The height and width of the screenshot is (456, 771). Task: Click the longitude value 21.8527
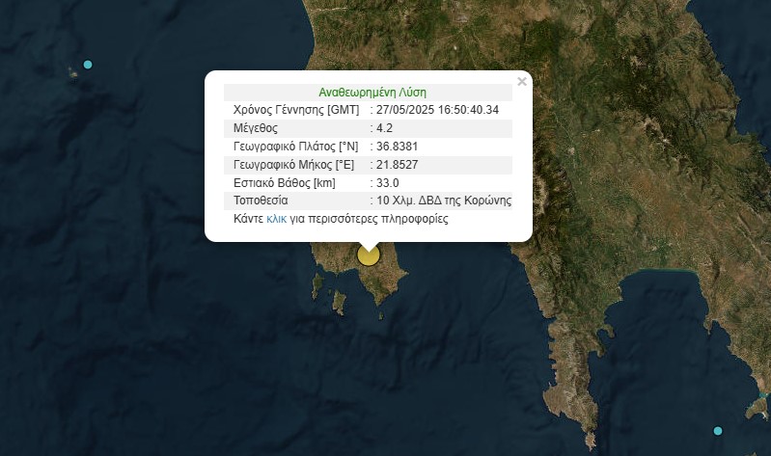pos(398,165)
